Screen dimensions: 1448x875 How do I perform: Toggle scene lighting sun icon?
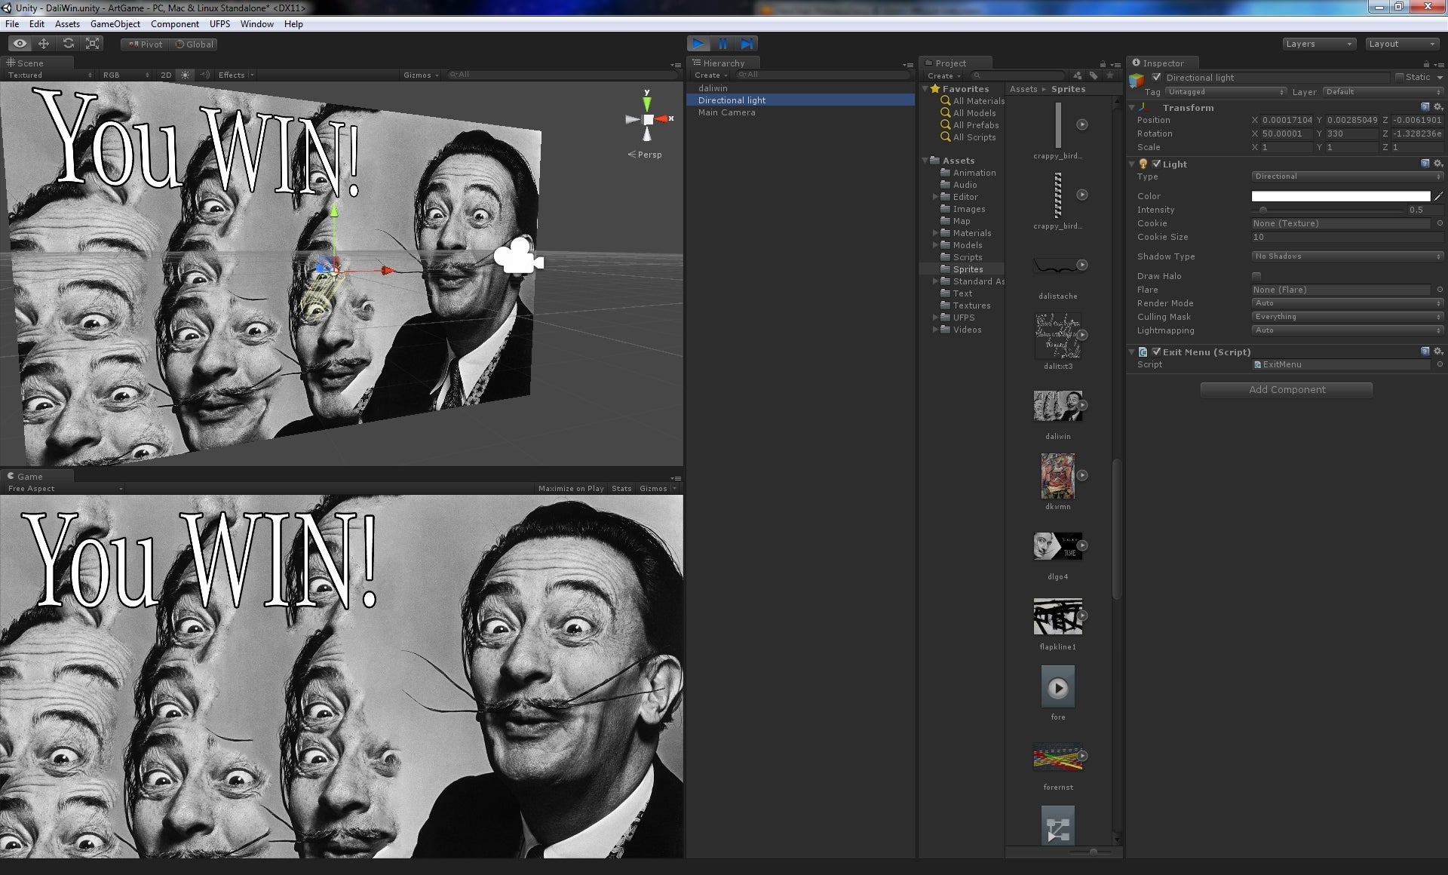pos(186,75)
